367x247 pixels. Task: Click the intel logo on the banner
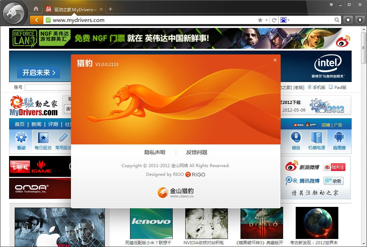coord(328,63)
